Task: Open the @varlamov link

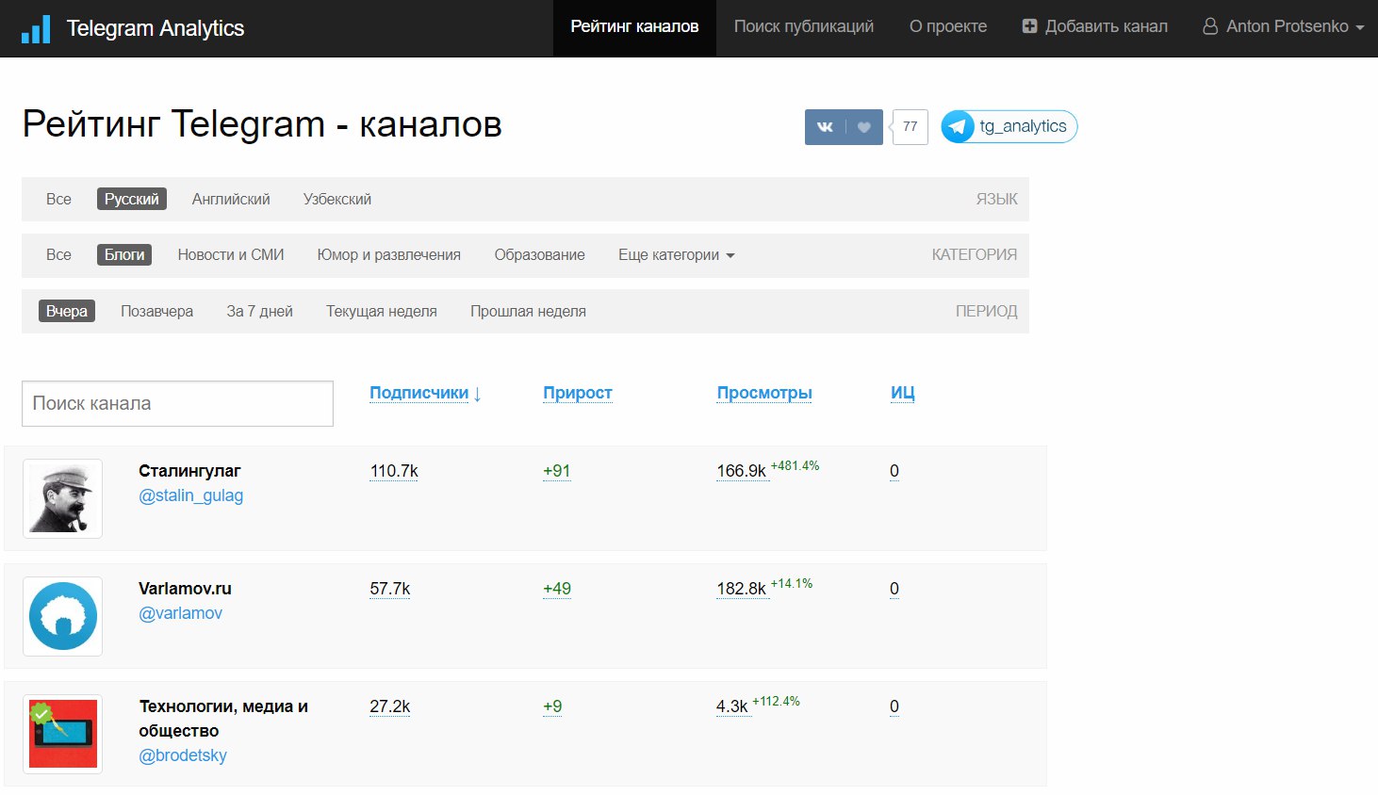Action: pos(181,613)
